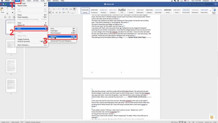The width and height of the screenshot is (218, 123).
Task: Choose Find... in the submenu
Action: pyautogui.click(x=63, y=28)
